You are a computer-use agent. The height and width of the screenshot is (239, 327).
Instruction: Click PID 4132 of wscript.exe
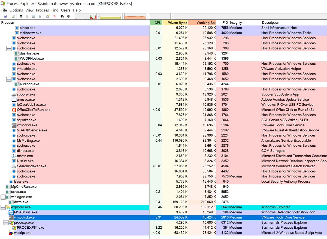tap(225, 233)
